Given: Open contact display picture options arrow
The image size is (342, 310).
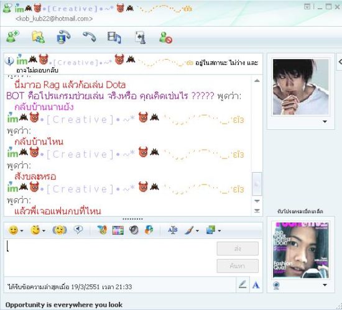Looking at the screenshot, I should (x=325, y=122).
